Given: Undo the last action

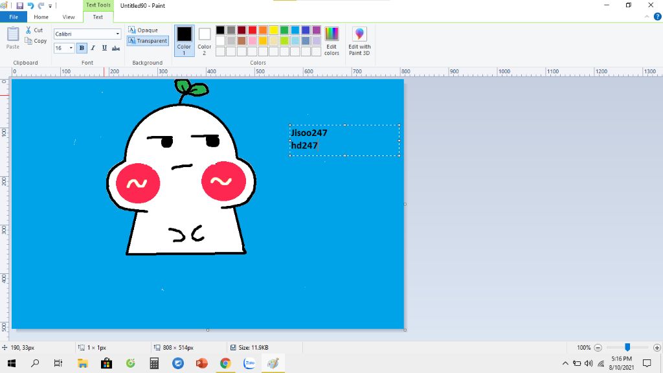Looking at the screenshot, I should pyautogui.click(x=30, y=5).
